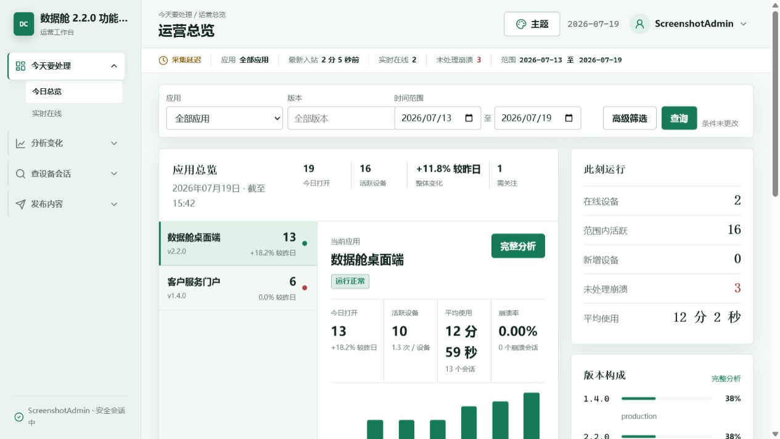
Task: Expand the 发布内容 menu section
Action: pyautogui.click(x=114, y=204)
